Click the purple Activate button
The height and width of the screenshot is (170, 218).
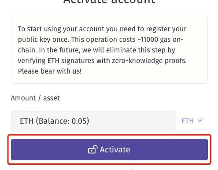pyautogui.click(x=109, y=149)
